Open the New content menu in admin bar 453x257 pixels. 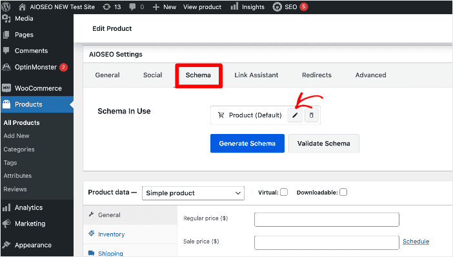point(164,6)
